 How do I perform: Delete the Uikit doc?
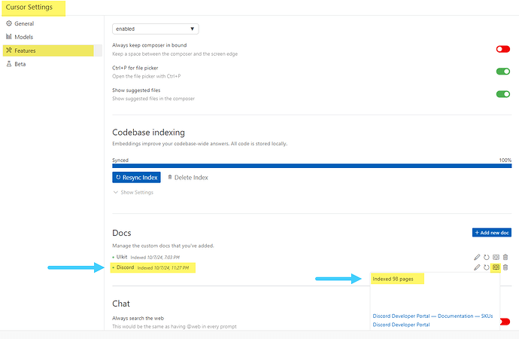pos(505,258)
